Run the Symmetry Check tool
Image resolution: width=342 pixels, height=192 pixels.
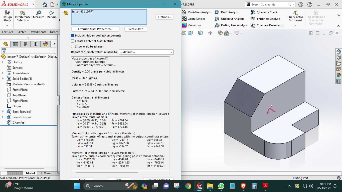264,12
